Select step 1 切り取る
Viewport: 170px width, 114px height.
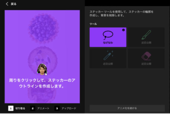(x=17, y=108)
